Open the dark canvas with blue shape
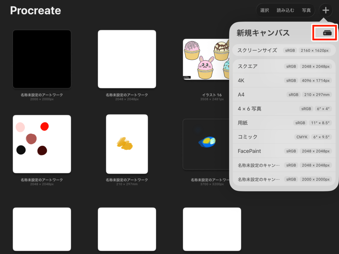 (x=206, y=144)
